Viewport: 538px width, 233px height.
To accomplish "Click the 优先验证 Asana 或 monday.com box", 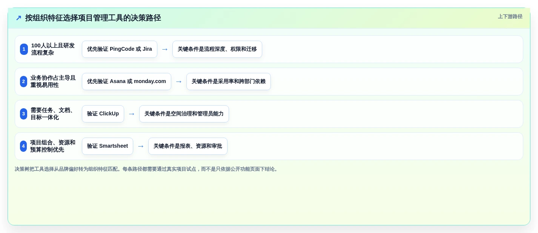I will pos(126,82).
